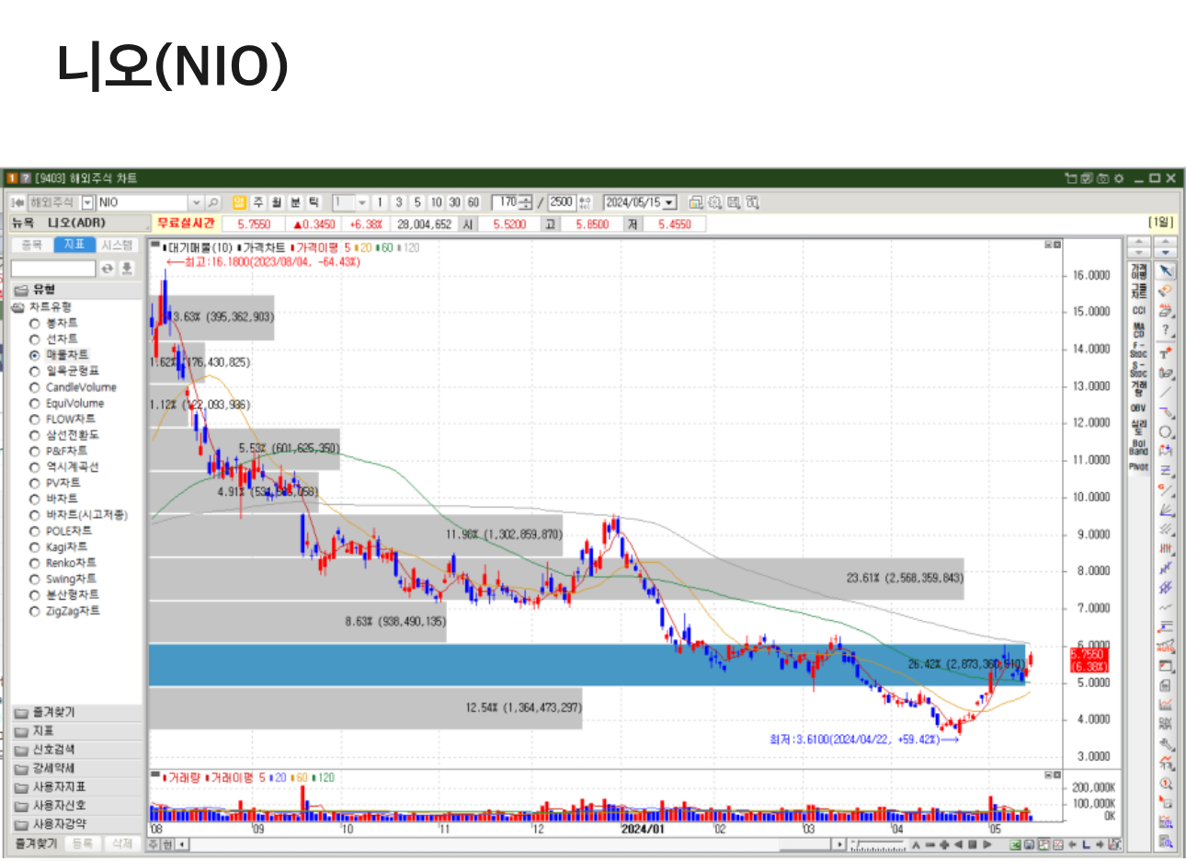
Task: Select the EquiVolume chart type
Action: (35, 404)
